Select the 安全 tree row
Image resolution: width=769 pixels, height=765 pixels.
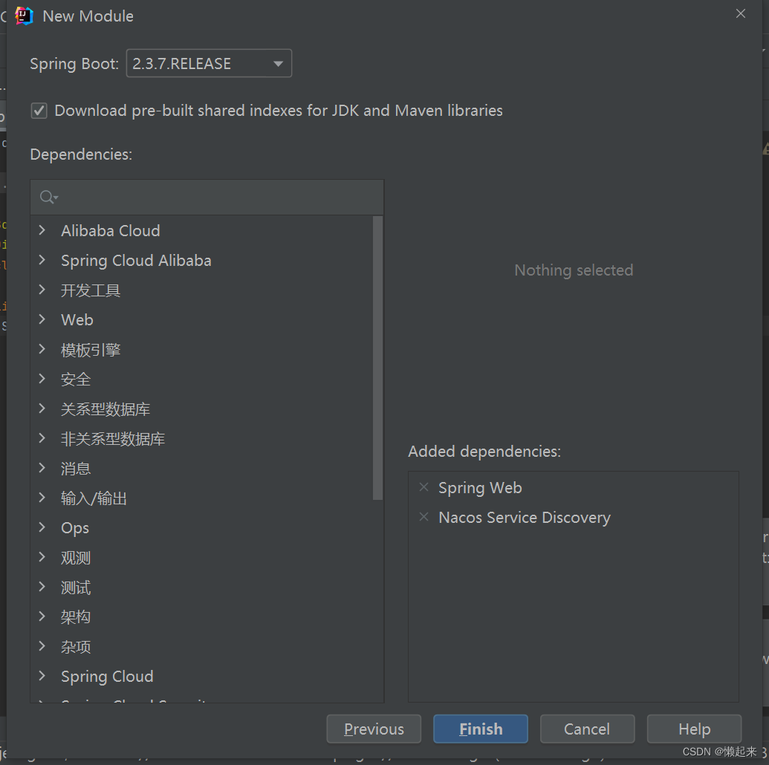[201, 379]
